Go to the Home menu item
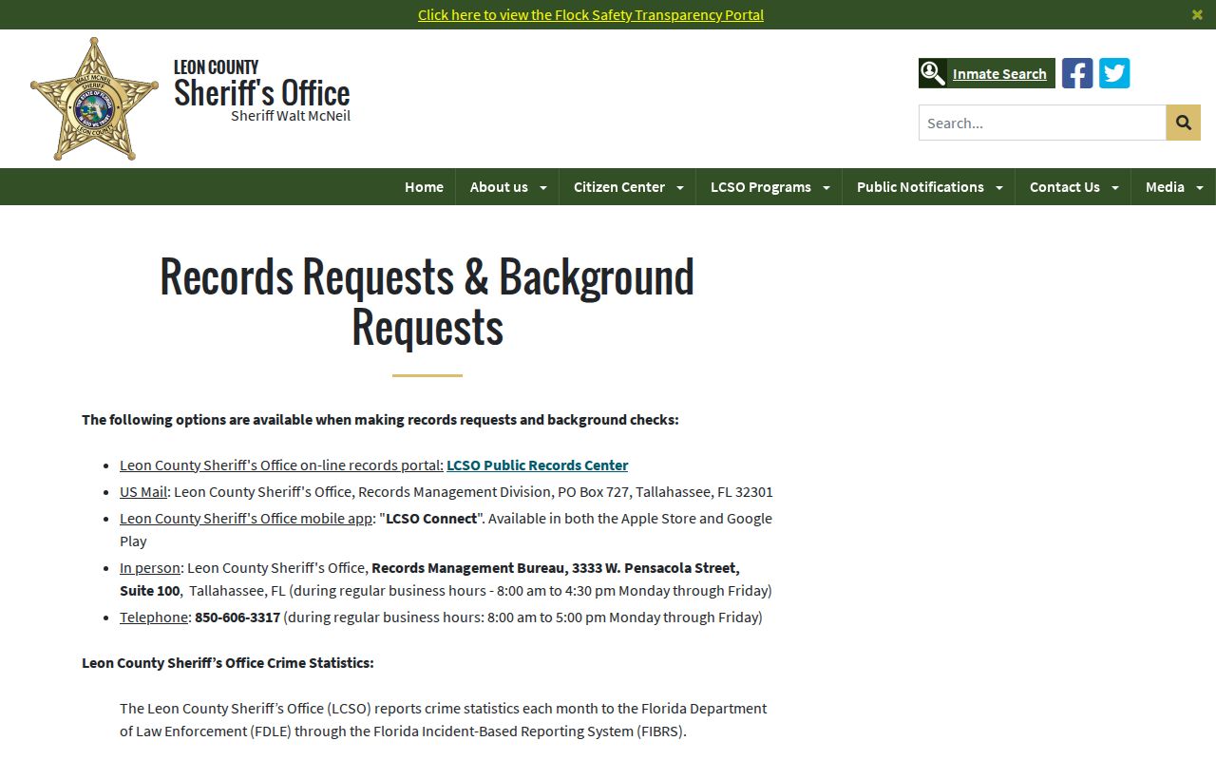 tap(424, 187)
